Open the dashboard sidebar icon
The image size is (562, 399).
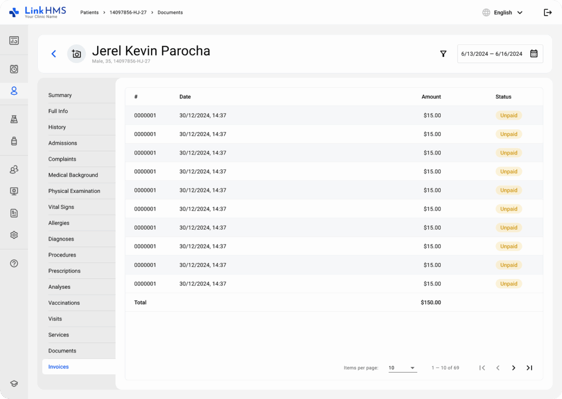point(14,41)
